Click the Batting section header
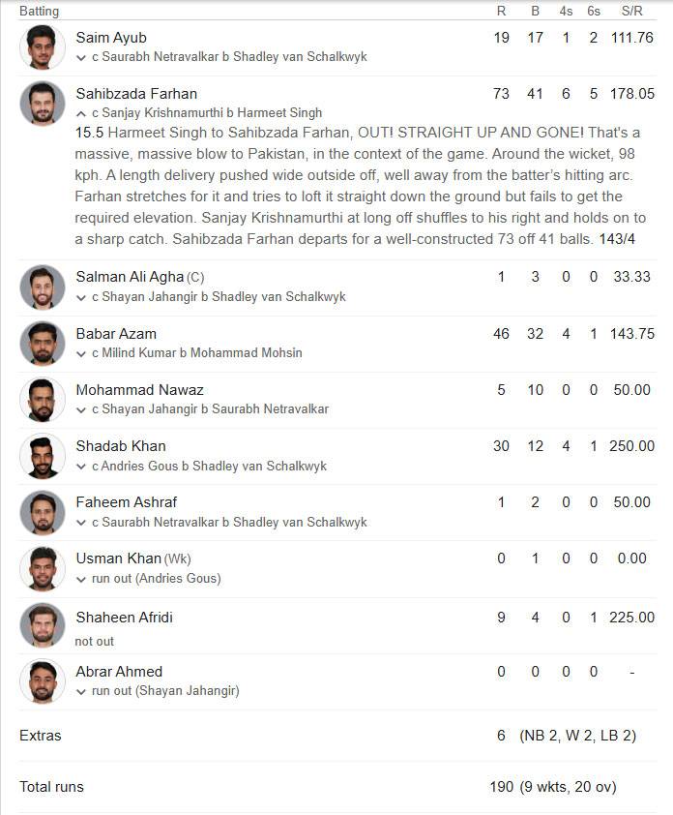The height and width of the screenshot is (815, 673). click(39, 11)
